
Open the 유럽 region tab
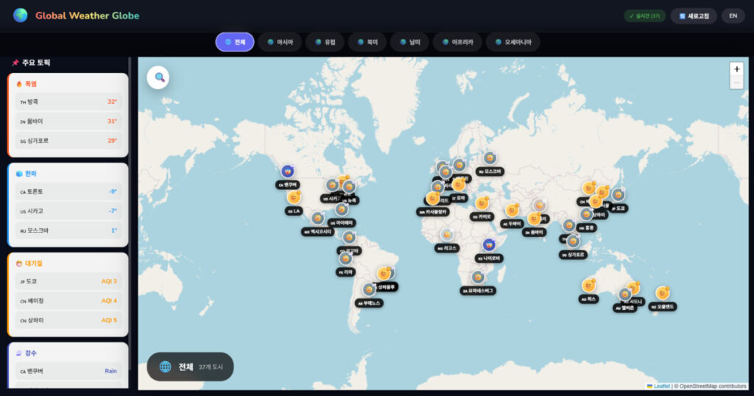click(324, 42)
